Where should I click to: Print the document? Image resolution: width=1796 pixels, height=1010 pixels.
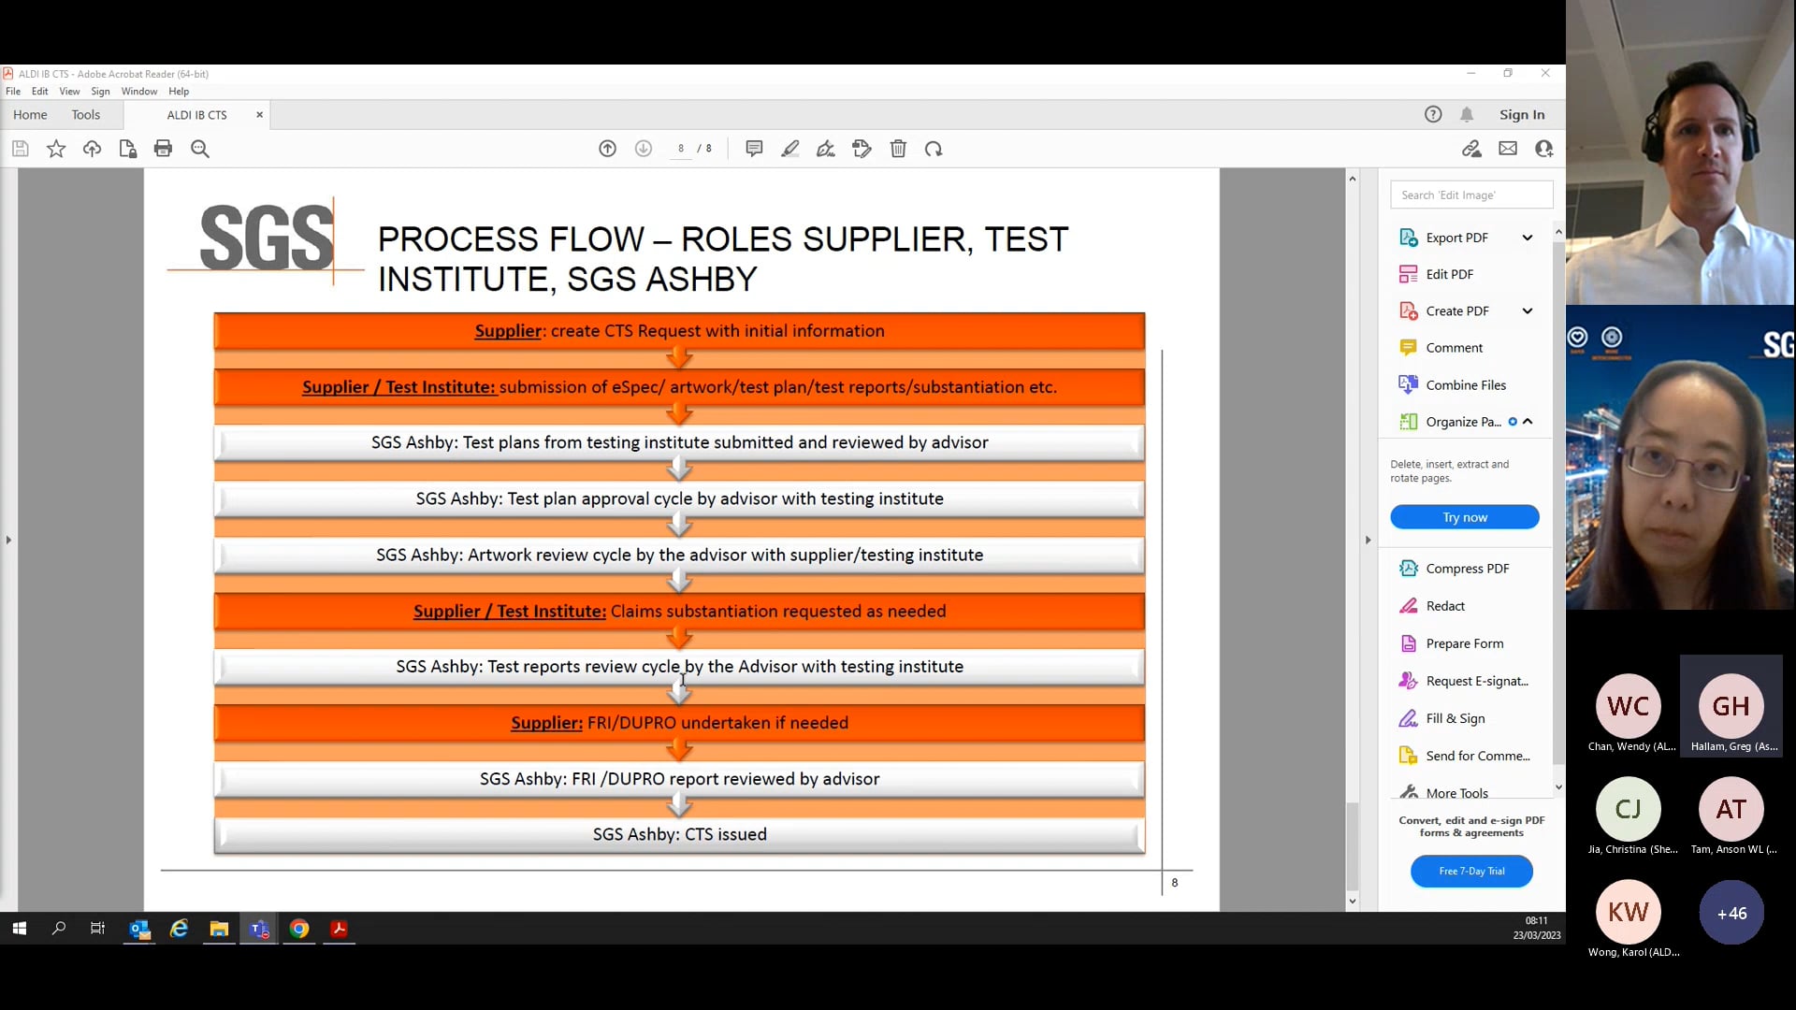coord(164,149)
